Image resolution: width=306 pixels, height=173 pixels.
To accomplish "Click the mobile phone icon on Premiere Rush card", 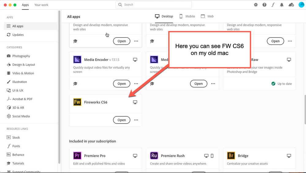I will (x=212, y=156).
